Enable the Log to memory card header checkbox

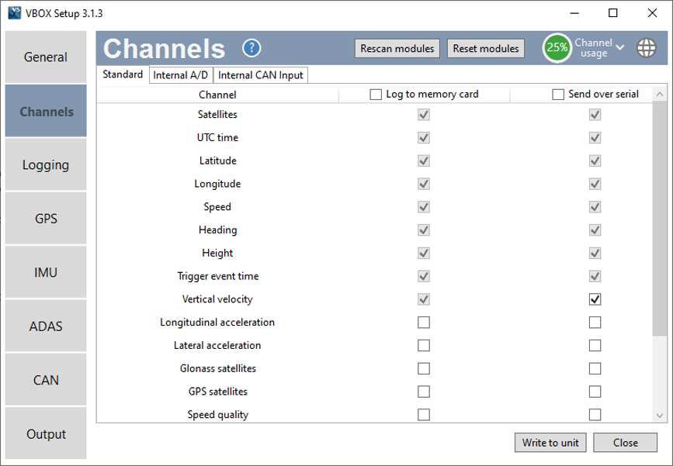coord(376,95)
